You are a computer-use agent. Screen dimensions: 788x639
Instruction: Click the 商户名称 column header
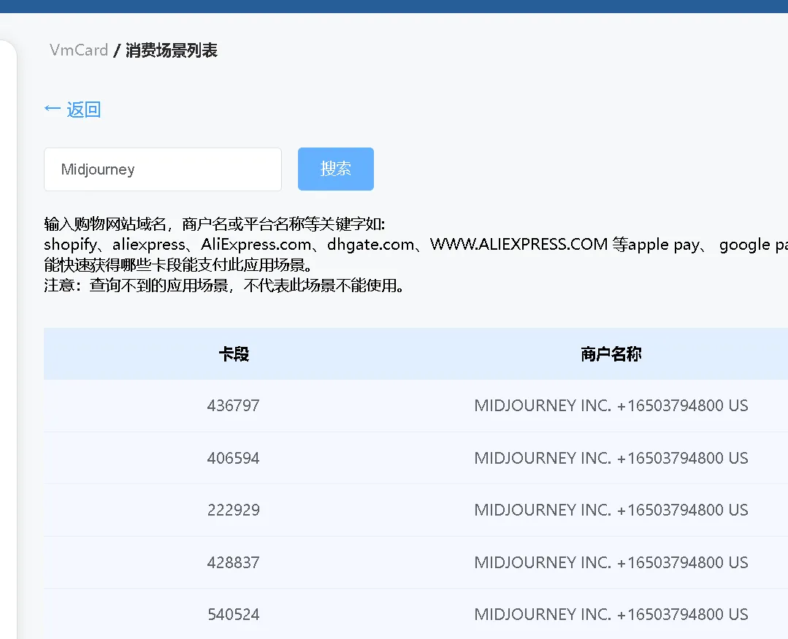pyautogui.click(x=611, y=355)
